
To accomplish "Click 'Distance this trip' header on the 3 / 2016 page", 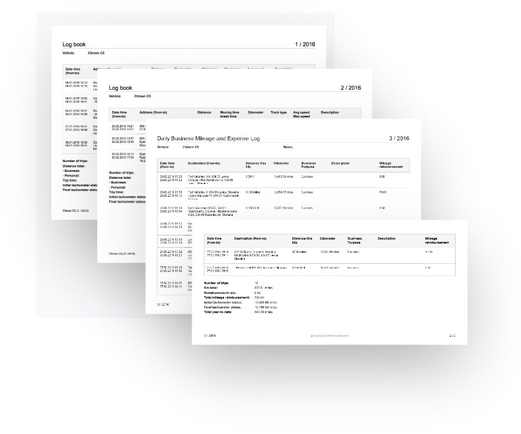I will pyautogui.click(x=255, y=165).
